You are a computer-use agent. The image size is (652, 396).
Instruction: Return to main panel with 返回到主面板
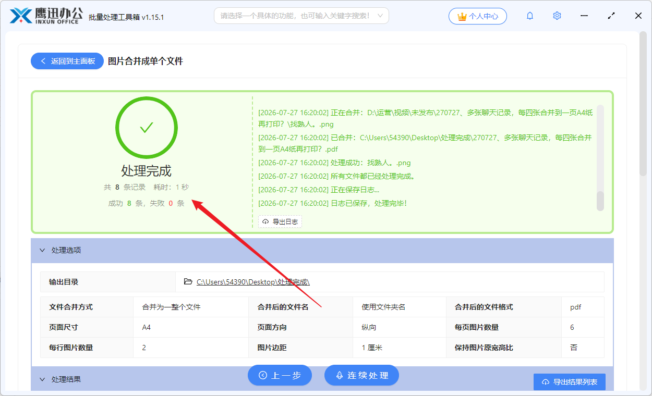pyautogui.click(x=67, y=61)
